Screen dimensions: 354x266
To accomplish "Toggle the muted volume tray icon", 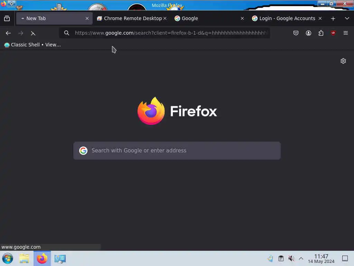I will click(291, 258).
